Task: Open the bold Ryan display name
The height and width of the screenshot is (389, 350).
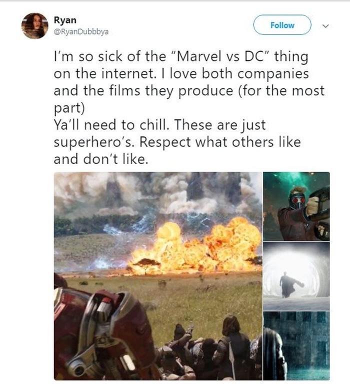Action: (x=65, y=20)
